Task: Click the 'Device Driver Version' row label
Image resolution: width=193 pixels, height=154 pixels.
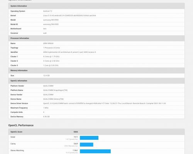Action: [19, 104]
